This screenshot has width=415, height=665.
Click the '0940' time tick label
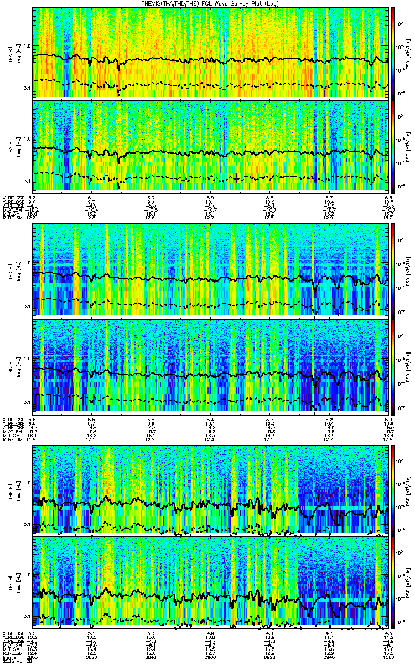point(329,657)
